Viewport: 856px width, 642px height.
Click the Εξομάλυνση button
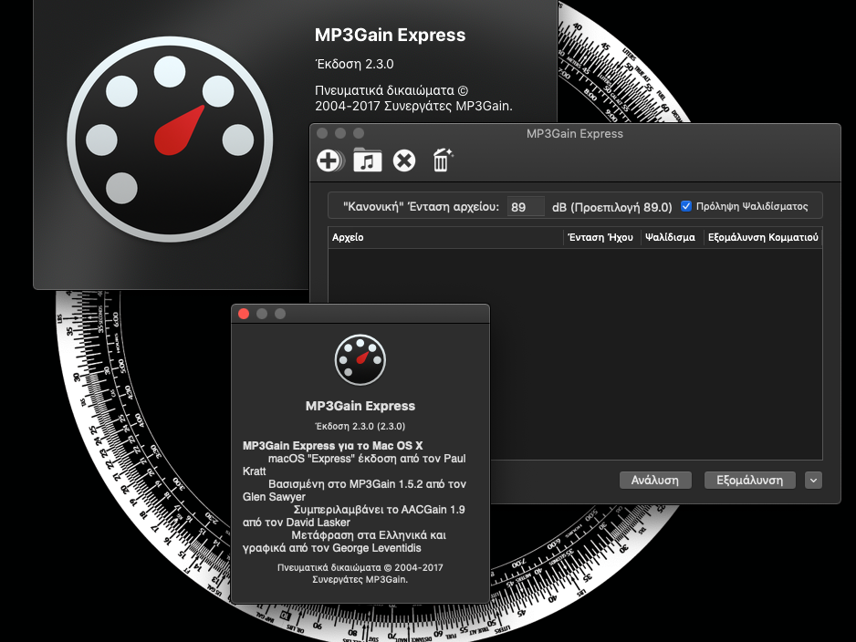click(749, 480)
